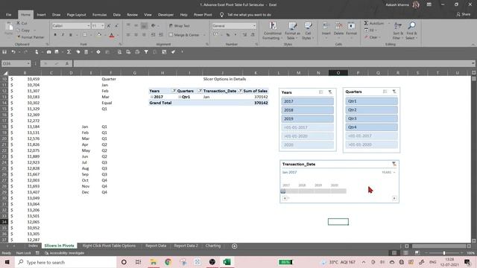Open the Clear dropdown
This screenshot has width=477, height=268.
(x=372, y=37)
